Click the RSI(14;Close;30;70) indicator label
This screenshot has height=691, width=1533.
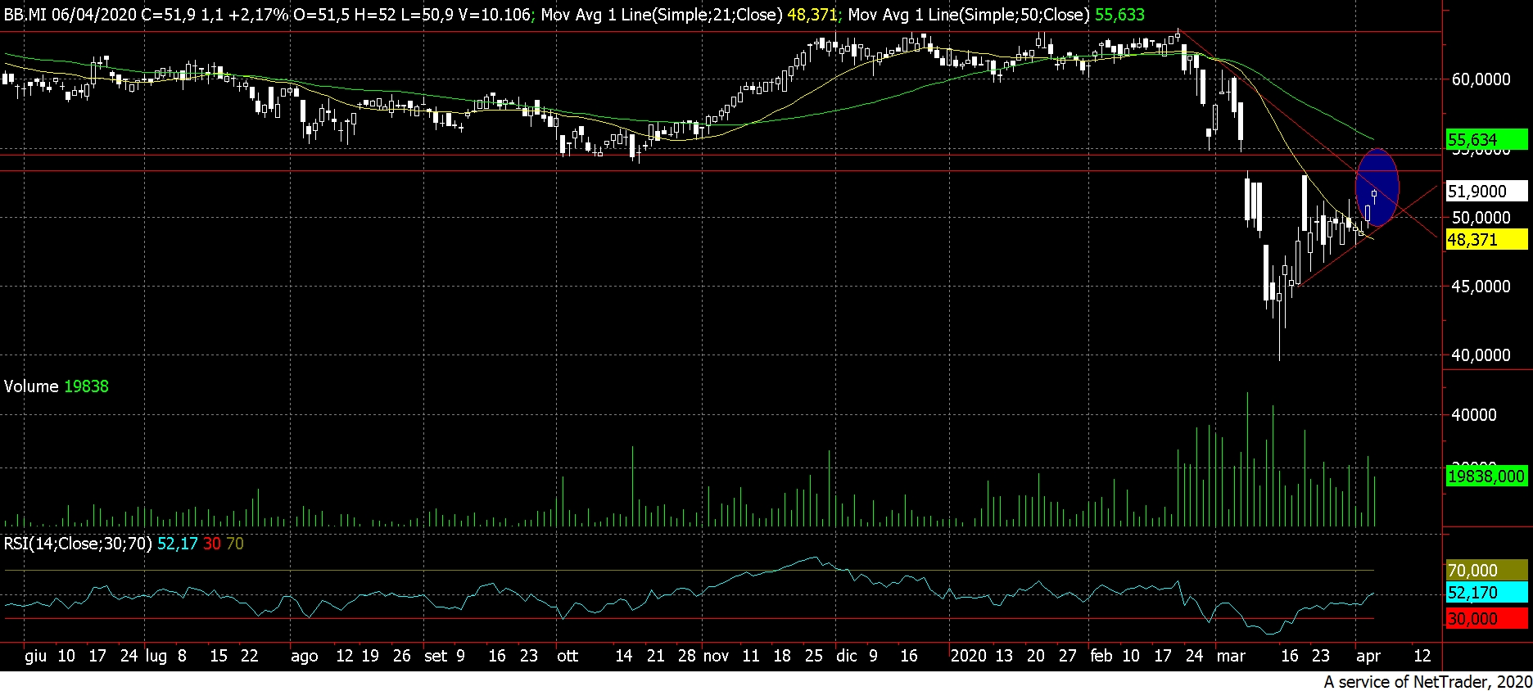[x=78, y=544]
